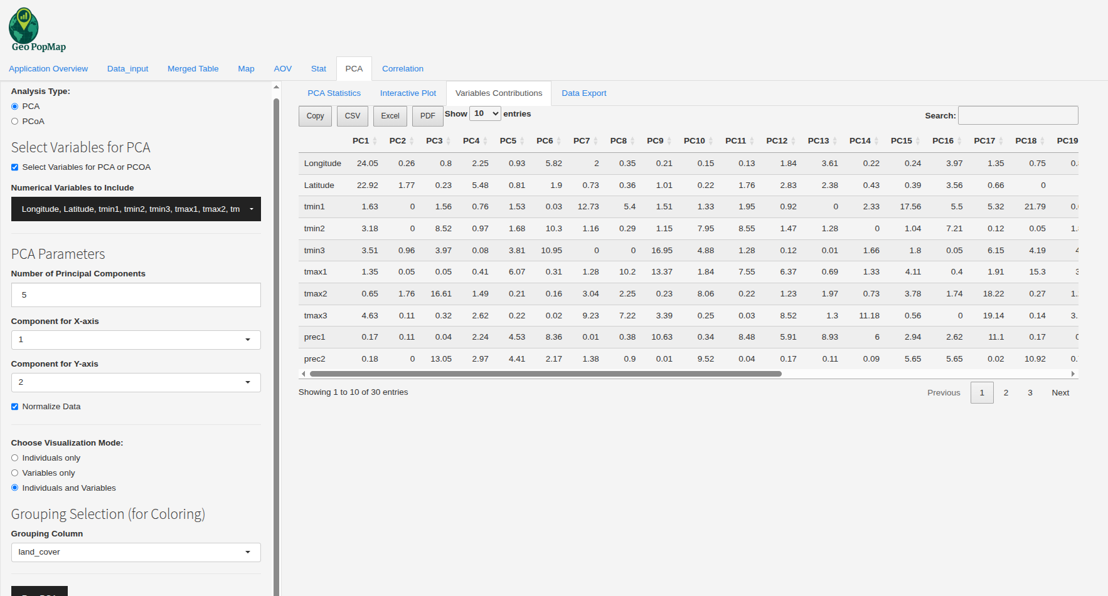The height and width of the screenshot is (596, 1108).
Task: Sort table by PC16 column
Action: point(947,141)
